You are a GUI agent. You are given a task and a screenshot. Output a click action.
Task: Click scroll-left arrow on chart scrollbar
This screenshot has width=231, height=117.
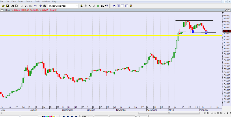click(x=1, y=113)
